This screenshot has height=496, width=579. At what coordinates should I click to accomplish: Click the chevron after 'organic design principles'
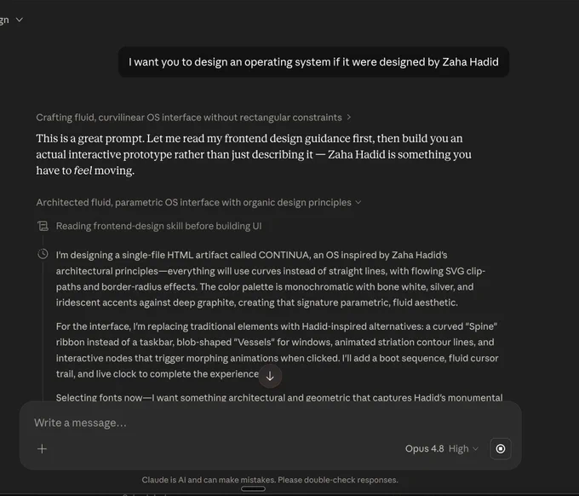[358, 203]
